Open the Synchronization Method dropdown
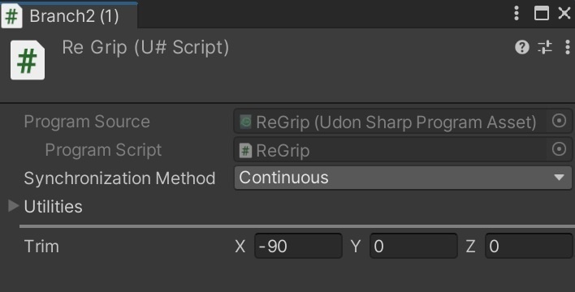This screenshot has width=575, height=292. [x=403, y=178]
